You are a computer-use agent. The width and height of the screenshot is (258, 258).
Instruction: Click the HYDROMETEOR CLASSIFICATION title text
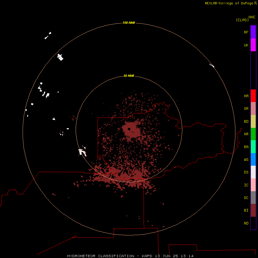101,256
